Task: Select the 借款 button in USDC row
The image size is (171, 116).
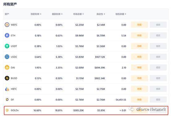Action: [x=158, y=57]
